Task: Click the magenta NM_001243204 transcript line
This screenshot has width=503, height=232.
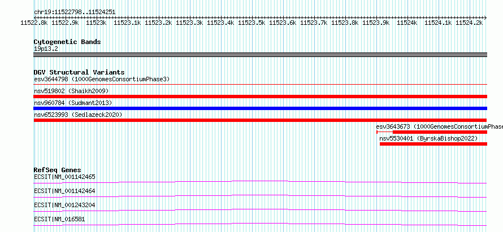Action: coord(260,210)
